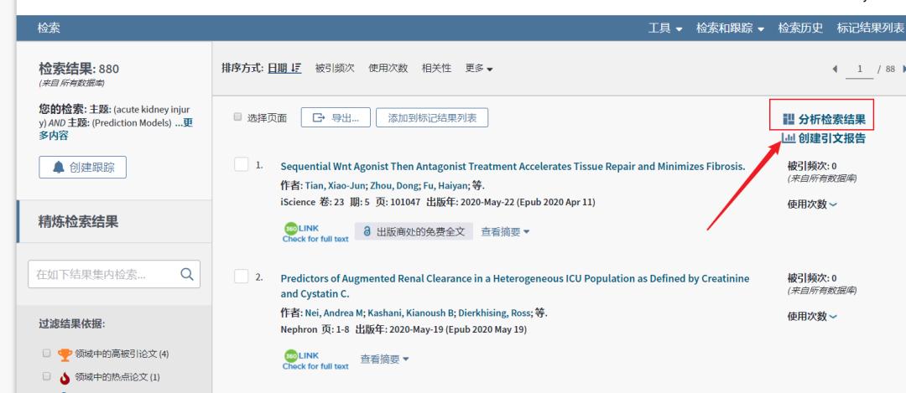Click the 导出... button
906x393 pixels.
pos(336,117)
